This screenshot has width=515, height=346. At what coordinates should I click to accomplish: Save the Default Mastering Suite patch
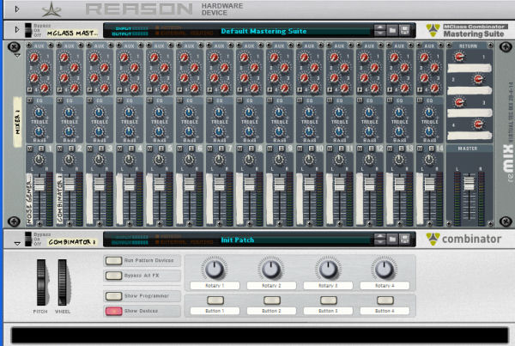404,31
